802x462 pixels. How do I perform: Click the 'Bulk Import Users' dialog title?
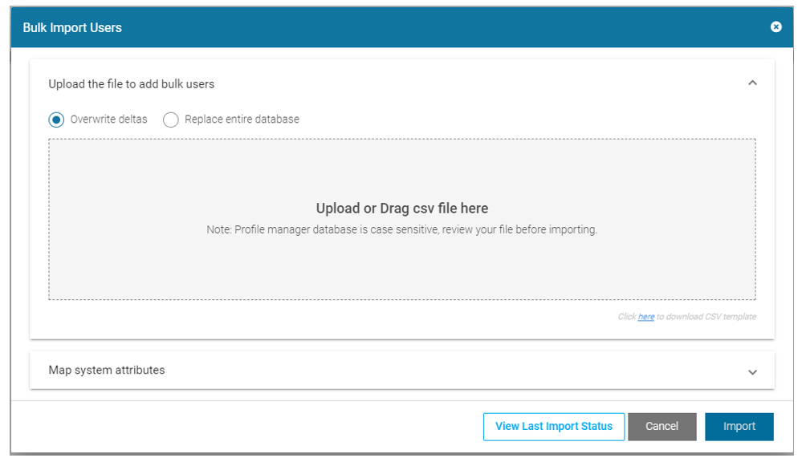click(x=72, y=27)
